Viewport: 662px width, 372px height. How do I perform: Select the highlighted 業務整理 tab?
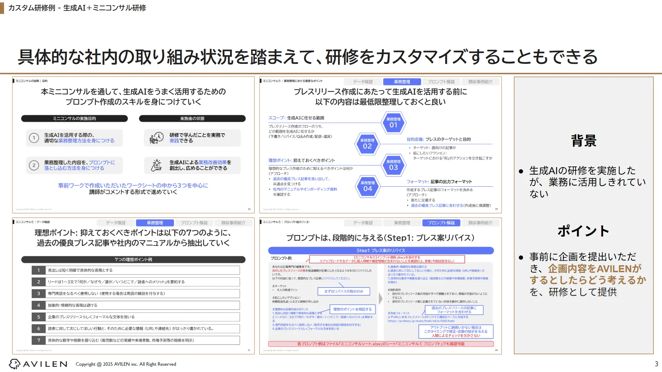402,81
